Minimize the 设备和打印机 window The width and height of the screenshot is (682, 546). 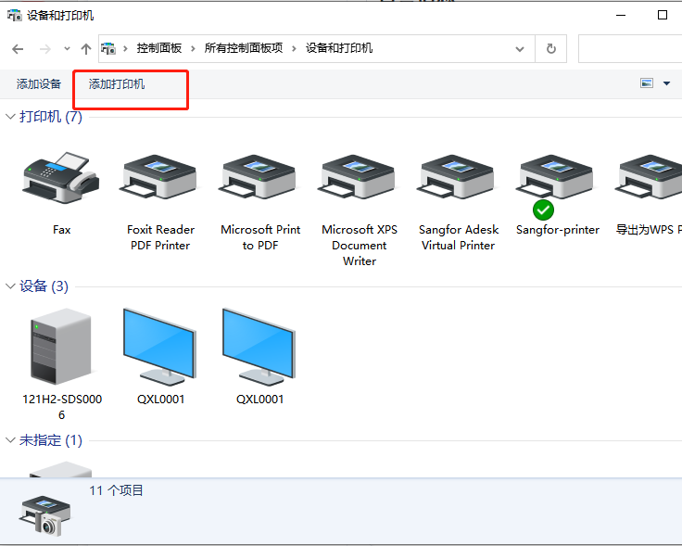coord(621,15)
